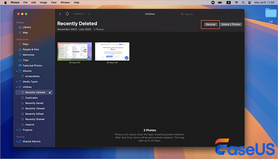The image size is (278, 159).
Task: Click the aspect ratio icon beside the zoom slider
Action: point(67,14)
